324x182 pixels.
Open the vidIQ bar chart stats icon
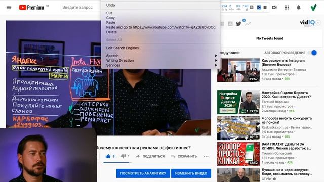[230, 24]
